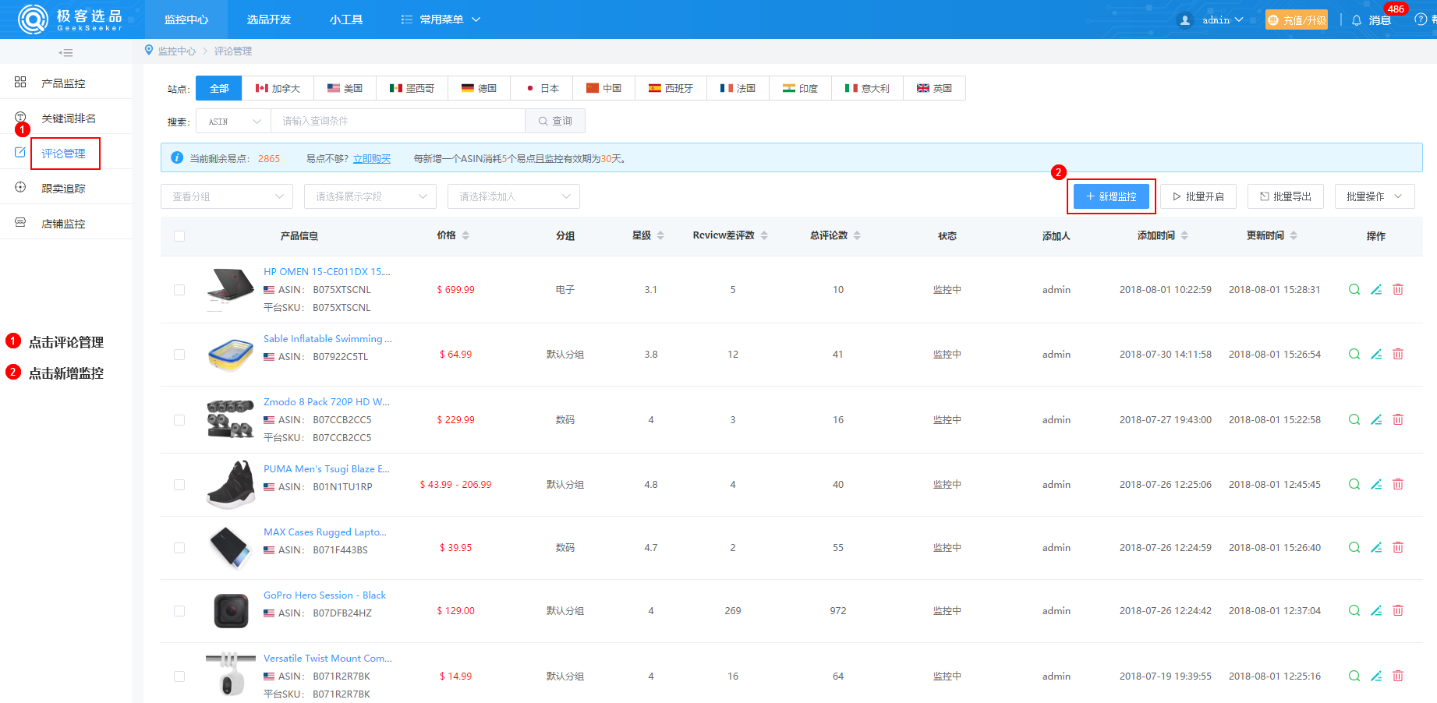The image size is (1437, 703).
Task: View details of GoPro Hero Session row
Action: click(1354, 610)
